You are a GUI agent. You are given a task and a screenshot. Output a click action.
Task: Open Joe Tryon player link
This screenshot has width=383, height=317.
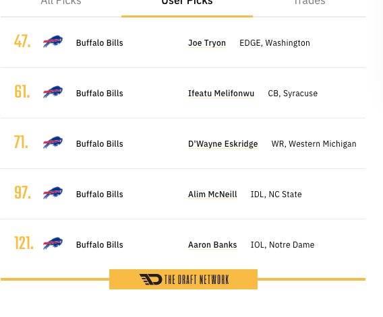tap(207, 43)
